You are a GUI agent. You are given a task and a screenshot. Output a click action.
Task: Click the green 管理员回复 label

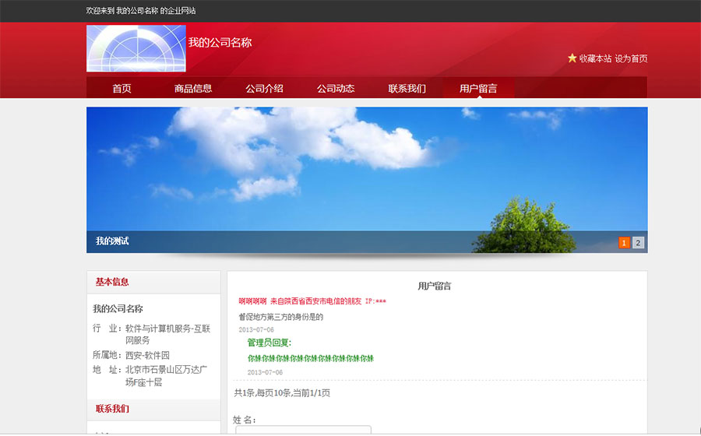(269, 343)
